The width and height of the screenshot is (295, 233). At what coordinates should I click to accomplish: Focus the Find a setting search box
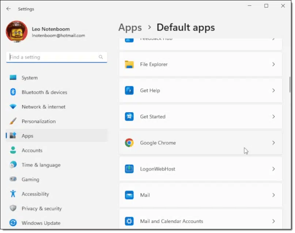click(57, 57)
